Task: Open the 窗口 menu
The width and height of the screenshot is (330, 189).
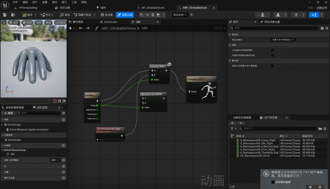Action: [64, 2]
